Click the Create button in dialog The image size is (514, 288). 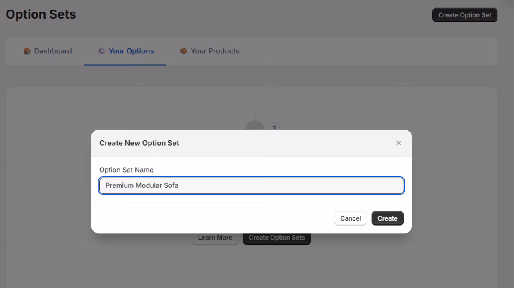click(387, 218)
